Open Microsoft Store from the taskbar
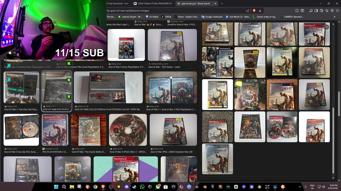Screen dimensions: 341x191 [166, 187]
